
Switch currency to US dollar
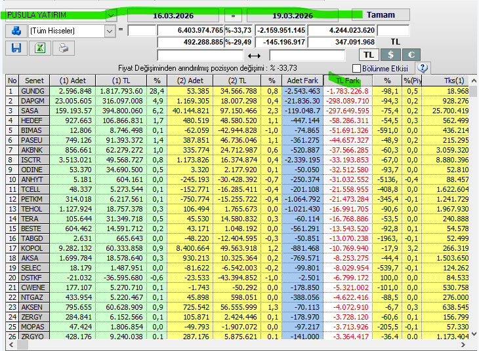tap(390, 55)
